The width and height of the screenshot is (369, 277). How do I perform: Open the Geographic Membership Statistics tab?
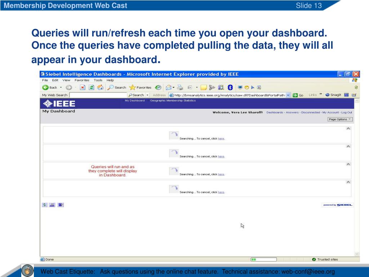tap(173, 101)
